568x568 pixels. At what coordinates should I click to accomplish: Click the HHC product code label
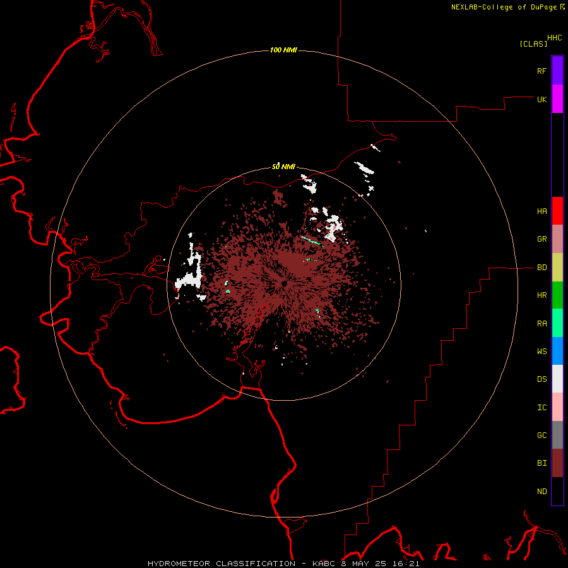click(555, 38)
